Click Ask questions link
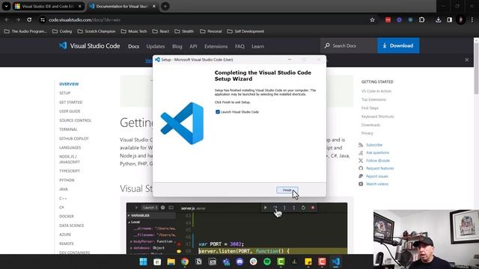 [x=377, y=152]
